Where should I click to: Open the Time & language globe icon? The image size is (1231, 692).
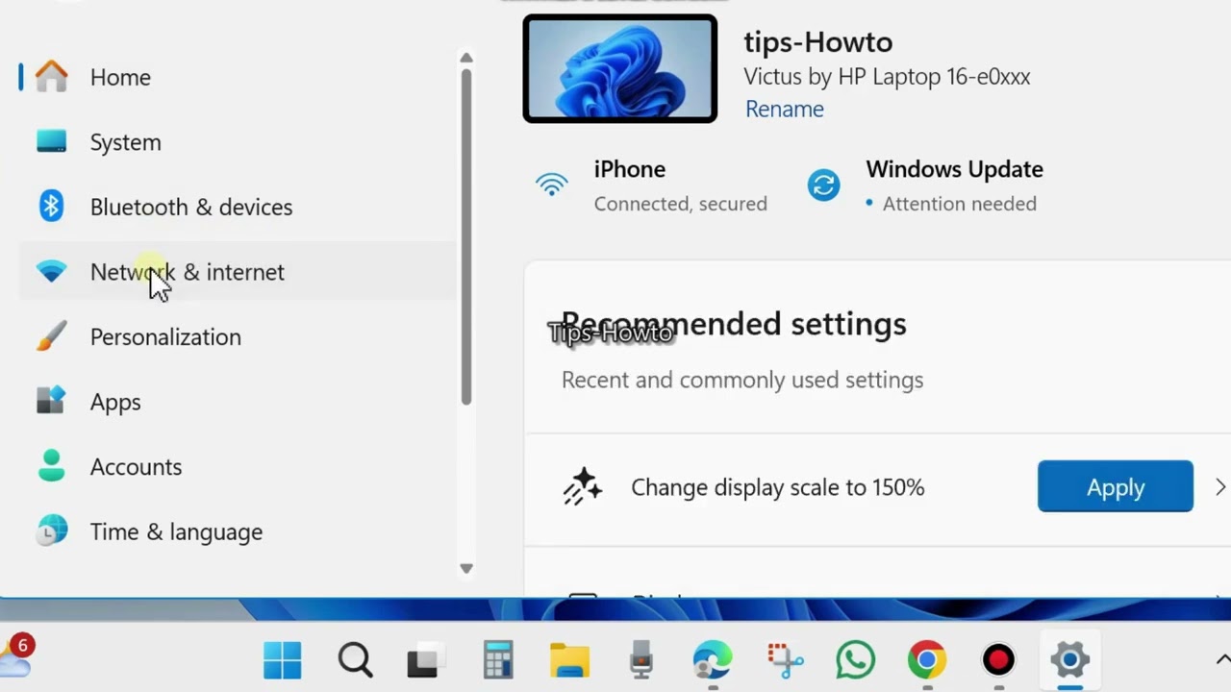(52, 531)
